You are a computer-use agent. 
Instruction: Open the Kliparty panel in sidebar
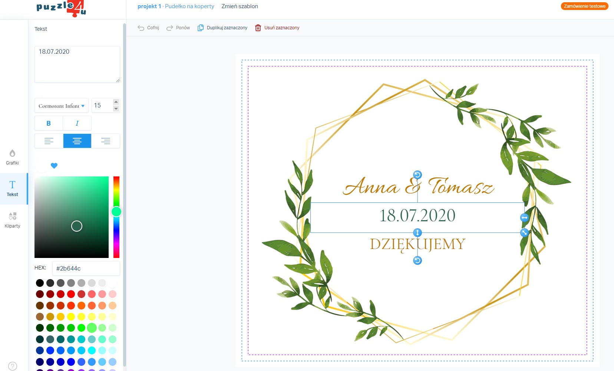(x=12, y=220)
